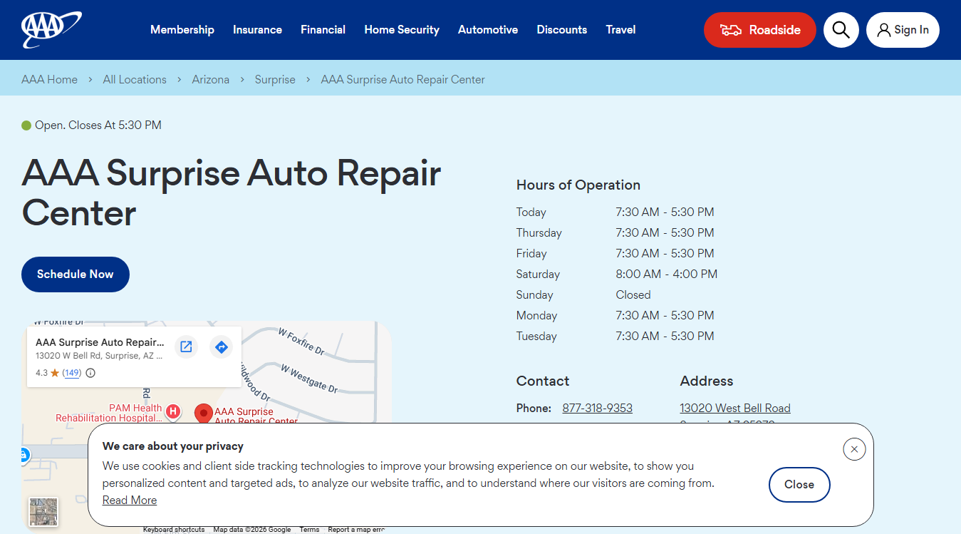
Task: Click the Today hours row
Action: [x=615, y=212]
